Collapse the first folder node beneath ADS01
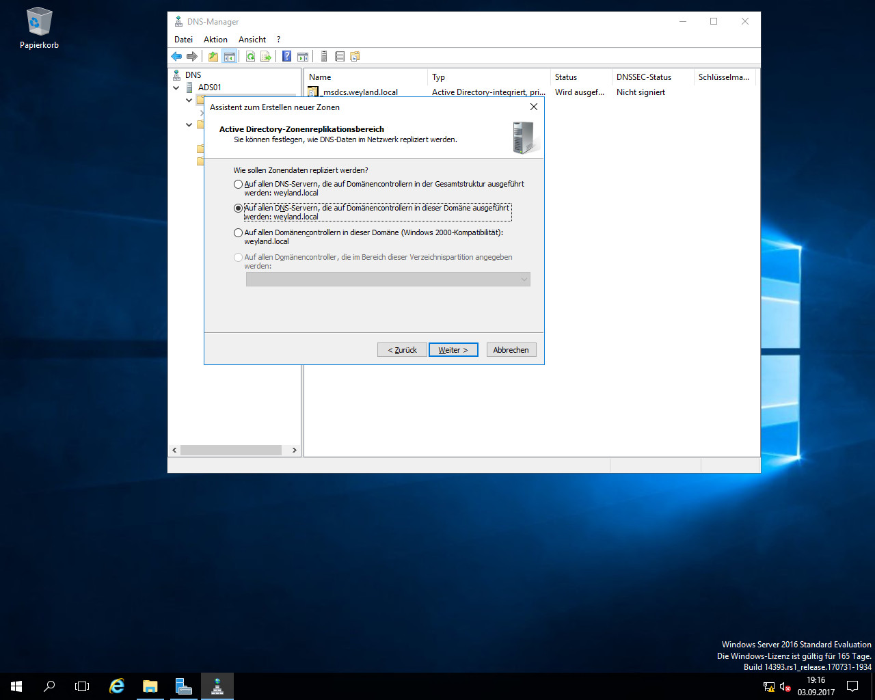The width and height of the screenshot is (875, 700). [189, 100]
